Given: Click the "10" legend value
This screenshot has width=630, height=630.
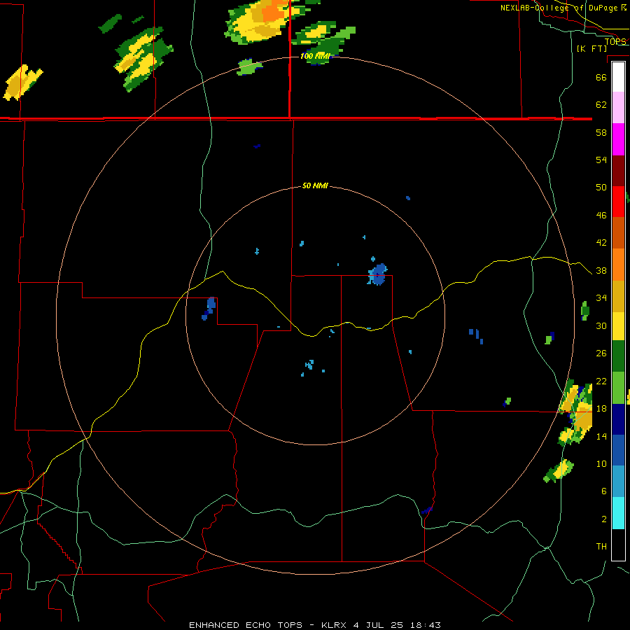Looking at the screenshot, I should pyautogui.click(x=601, y=463).
